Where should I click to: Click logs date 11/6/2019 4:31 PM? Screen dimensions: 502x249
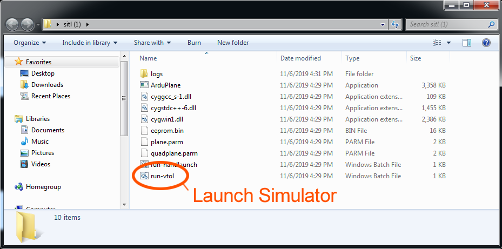tap(306, 74)
